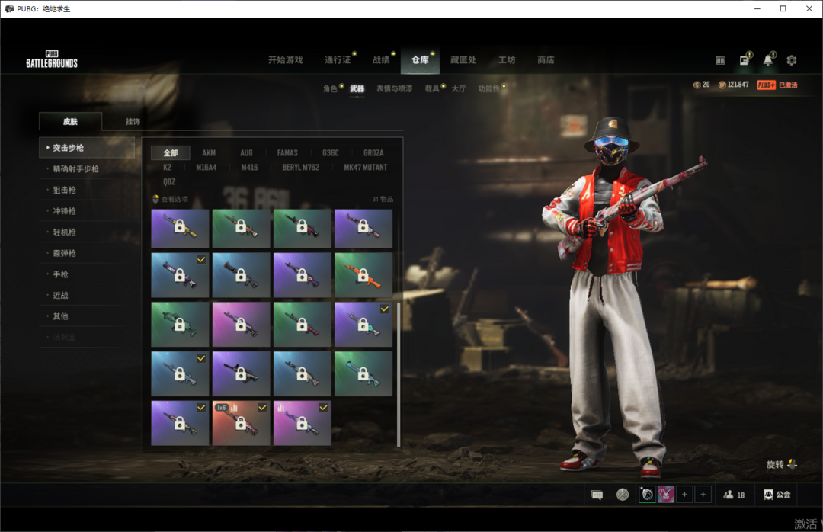Click the G-Coin balance showing 20
Viewport: 823px width, 532px height.
(702, 85)
